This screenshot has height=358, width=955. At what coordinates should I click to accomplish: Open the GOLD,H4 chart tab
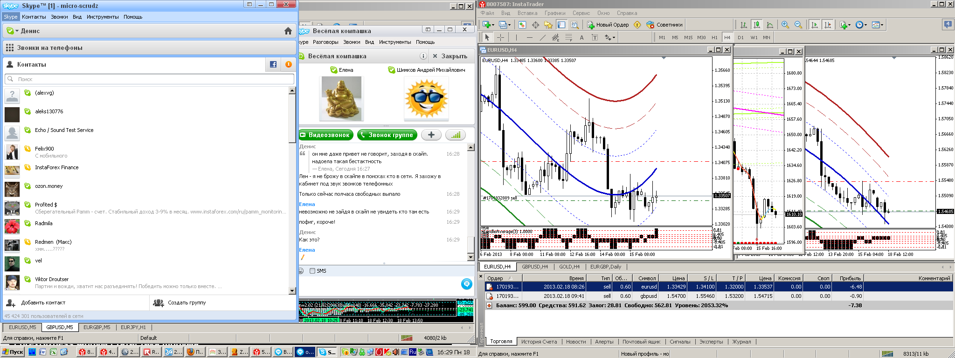tap(569, 267)
